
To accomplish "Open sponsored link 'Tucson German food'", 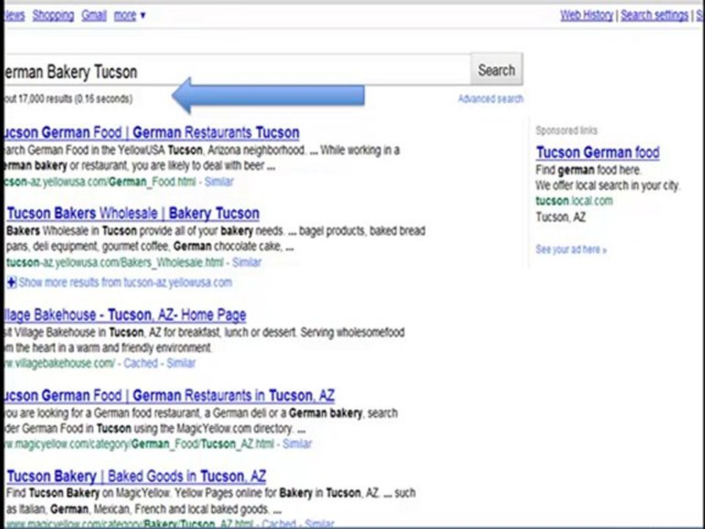I will 598,153.
